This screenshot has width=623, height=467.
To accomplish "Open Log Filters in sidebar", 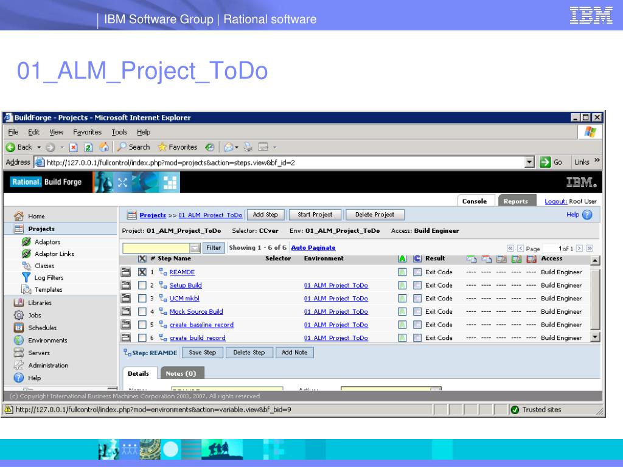I will (x=49, y=277).
